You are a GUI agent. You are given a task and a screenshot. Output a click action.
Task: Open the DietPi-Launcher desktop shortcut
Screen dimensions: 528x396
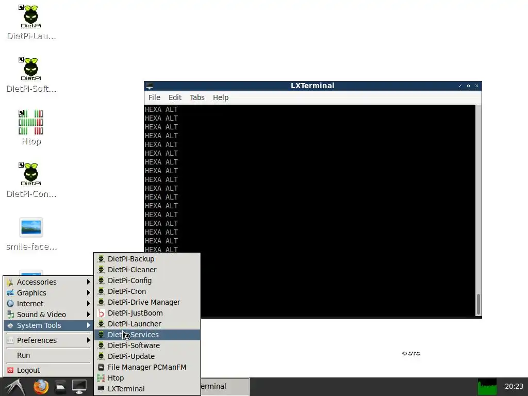point(31,23)
